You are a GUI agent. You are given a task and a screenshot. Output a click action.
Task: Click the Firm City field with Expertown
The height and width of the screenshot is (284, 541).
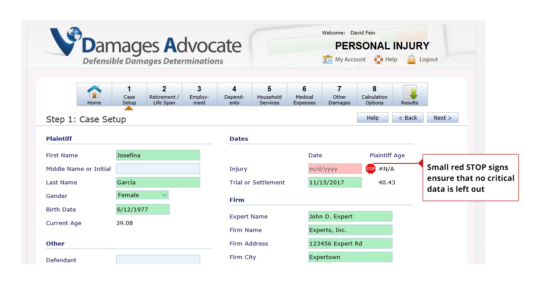350,257
